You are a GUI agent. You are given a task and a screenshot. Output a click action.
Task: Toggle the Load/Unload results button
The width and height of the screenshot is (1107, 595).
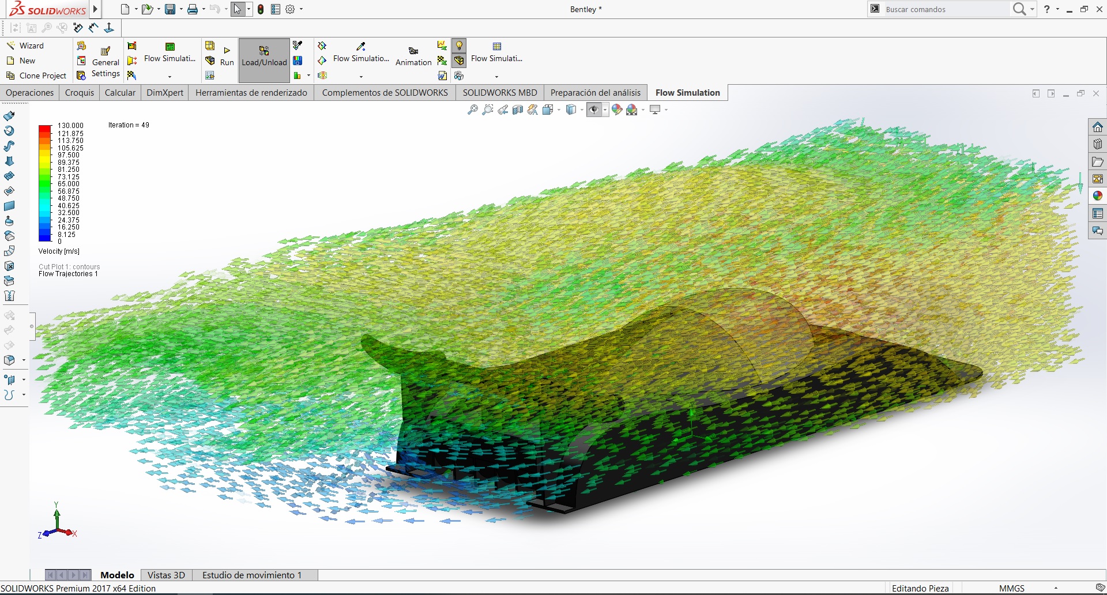(264, 57)
